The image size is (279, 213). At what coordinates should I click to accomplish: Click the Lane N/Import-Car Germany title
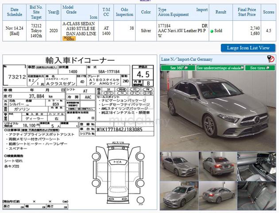(x=187, y=59)
